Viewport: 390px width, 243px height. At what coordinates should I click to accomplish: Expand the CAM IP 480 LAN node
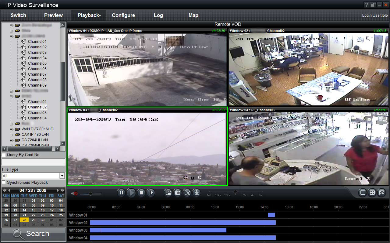click(x=11, y=135)
